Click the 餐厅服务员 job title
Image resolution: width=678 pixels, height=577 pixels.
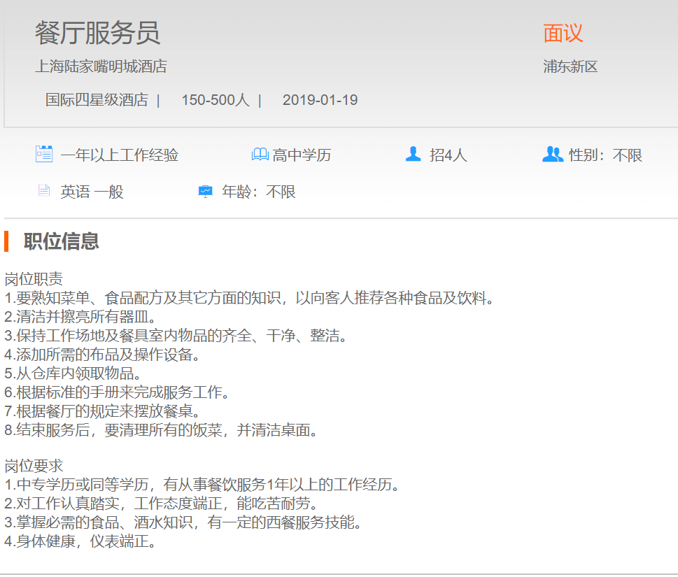point(98,33)
